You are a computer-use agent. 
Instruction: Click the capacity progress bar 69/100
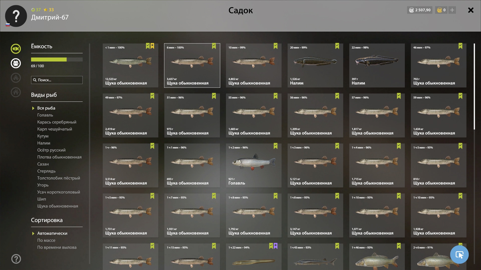click(57, 59)
